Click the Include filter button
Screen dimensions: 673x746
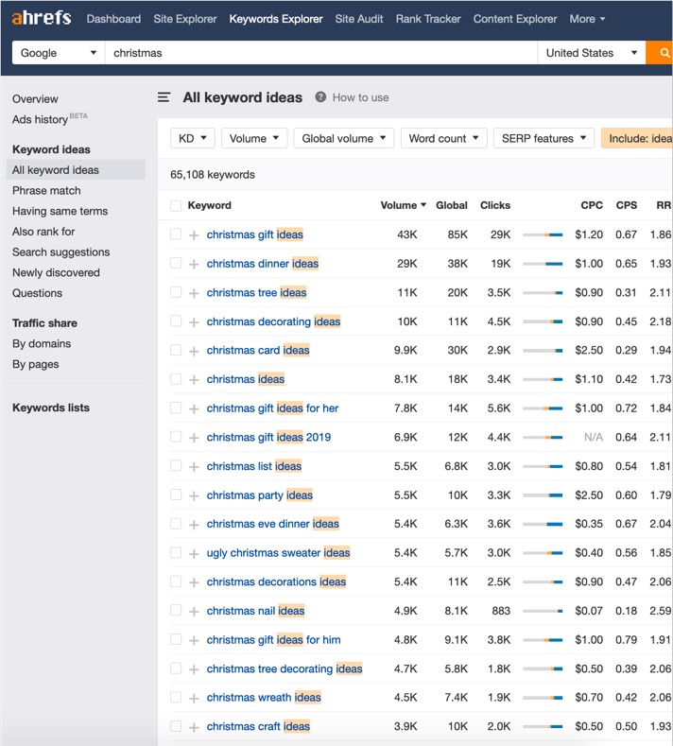pyautogui.click(x=638, y=138)
